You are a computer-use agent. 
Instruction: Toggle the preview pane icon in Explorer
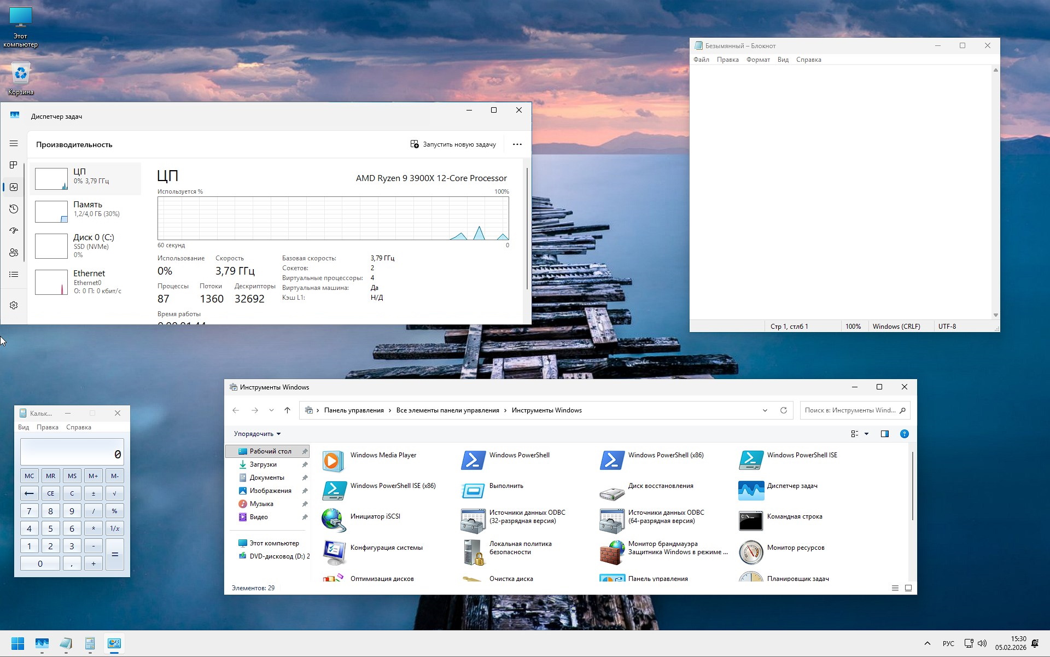coord(885,434)
